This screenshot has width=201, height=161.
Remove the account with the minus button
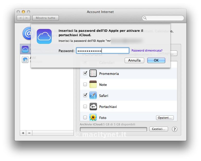click(x=29, y=133)
